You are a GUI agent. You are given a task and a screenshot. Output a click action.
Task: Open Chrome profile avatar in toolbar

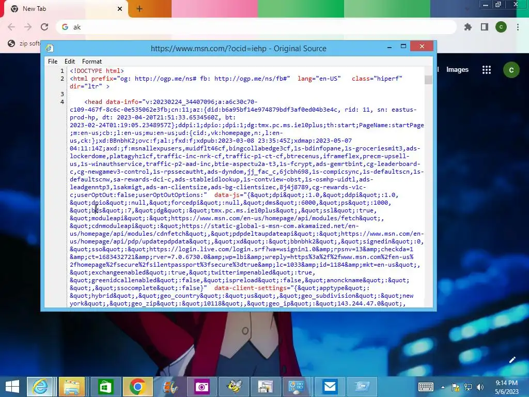point(501,27)
